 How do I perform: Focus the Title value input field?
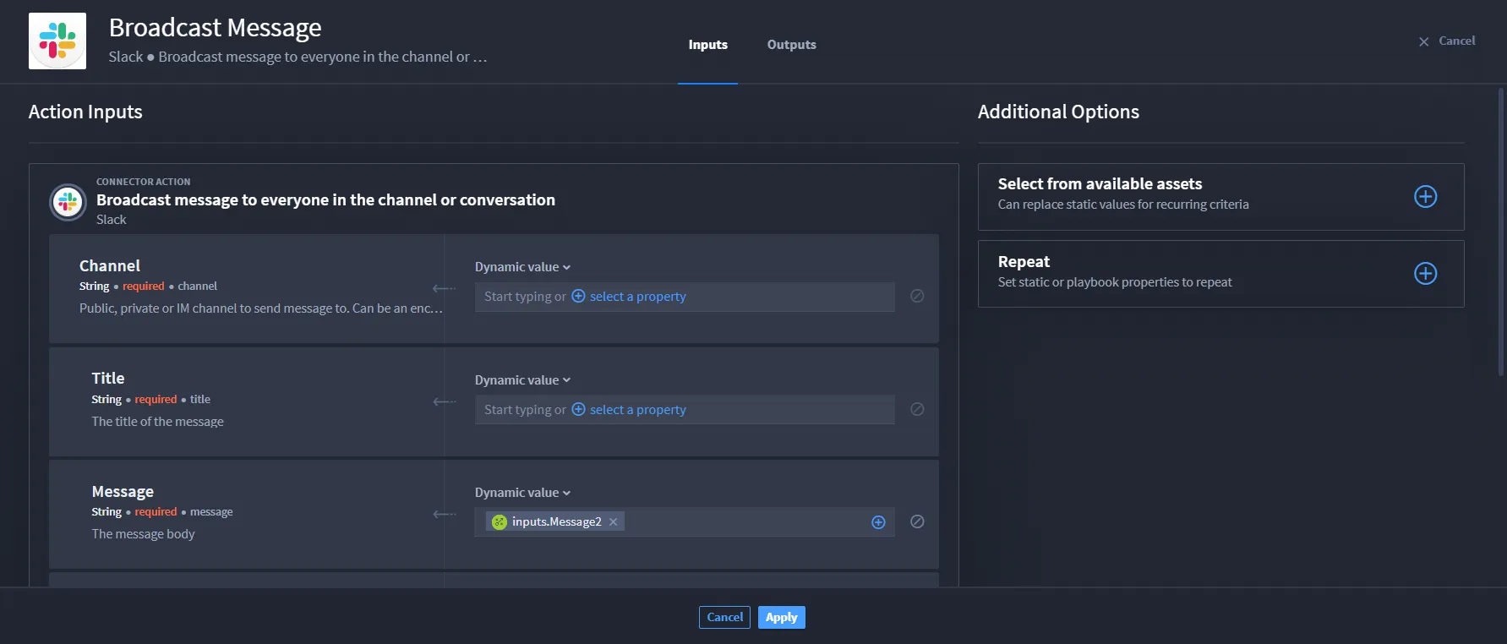coord(685,410)
